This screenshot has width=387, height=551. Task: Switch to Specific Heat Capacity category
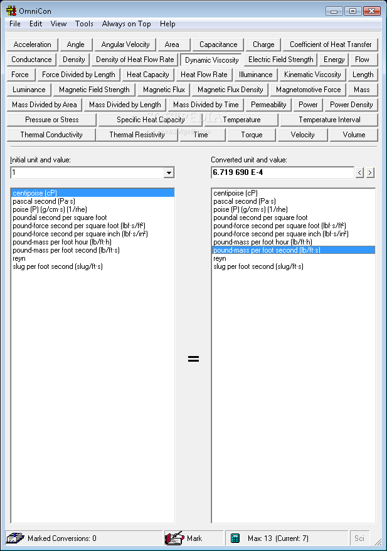151,120
